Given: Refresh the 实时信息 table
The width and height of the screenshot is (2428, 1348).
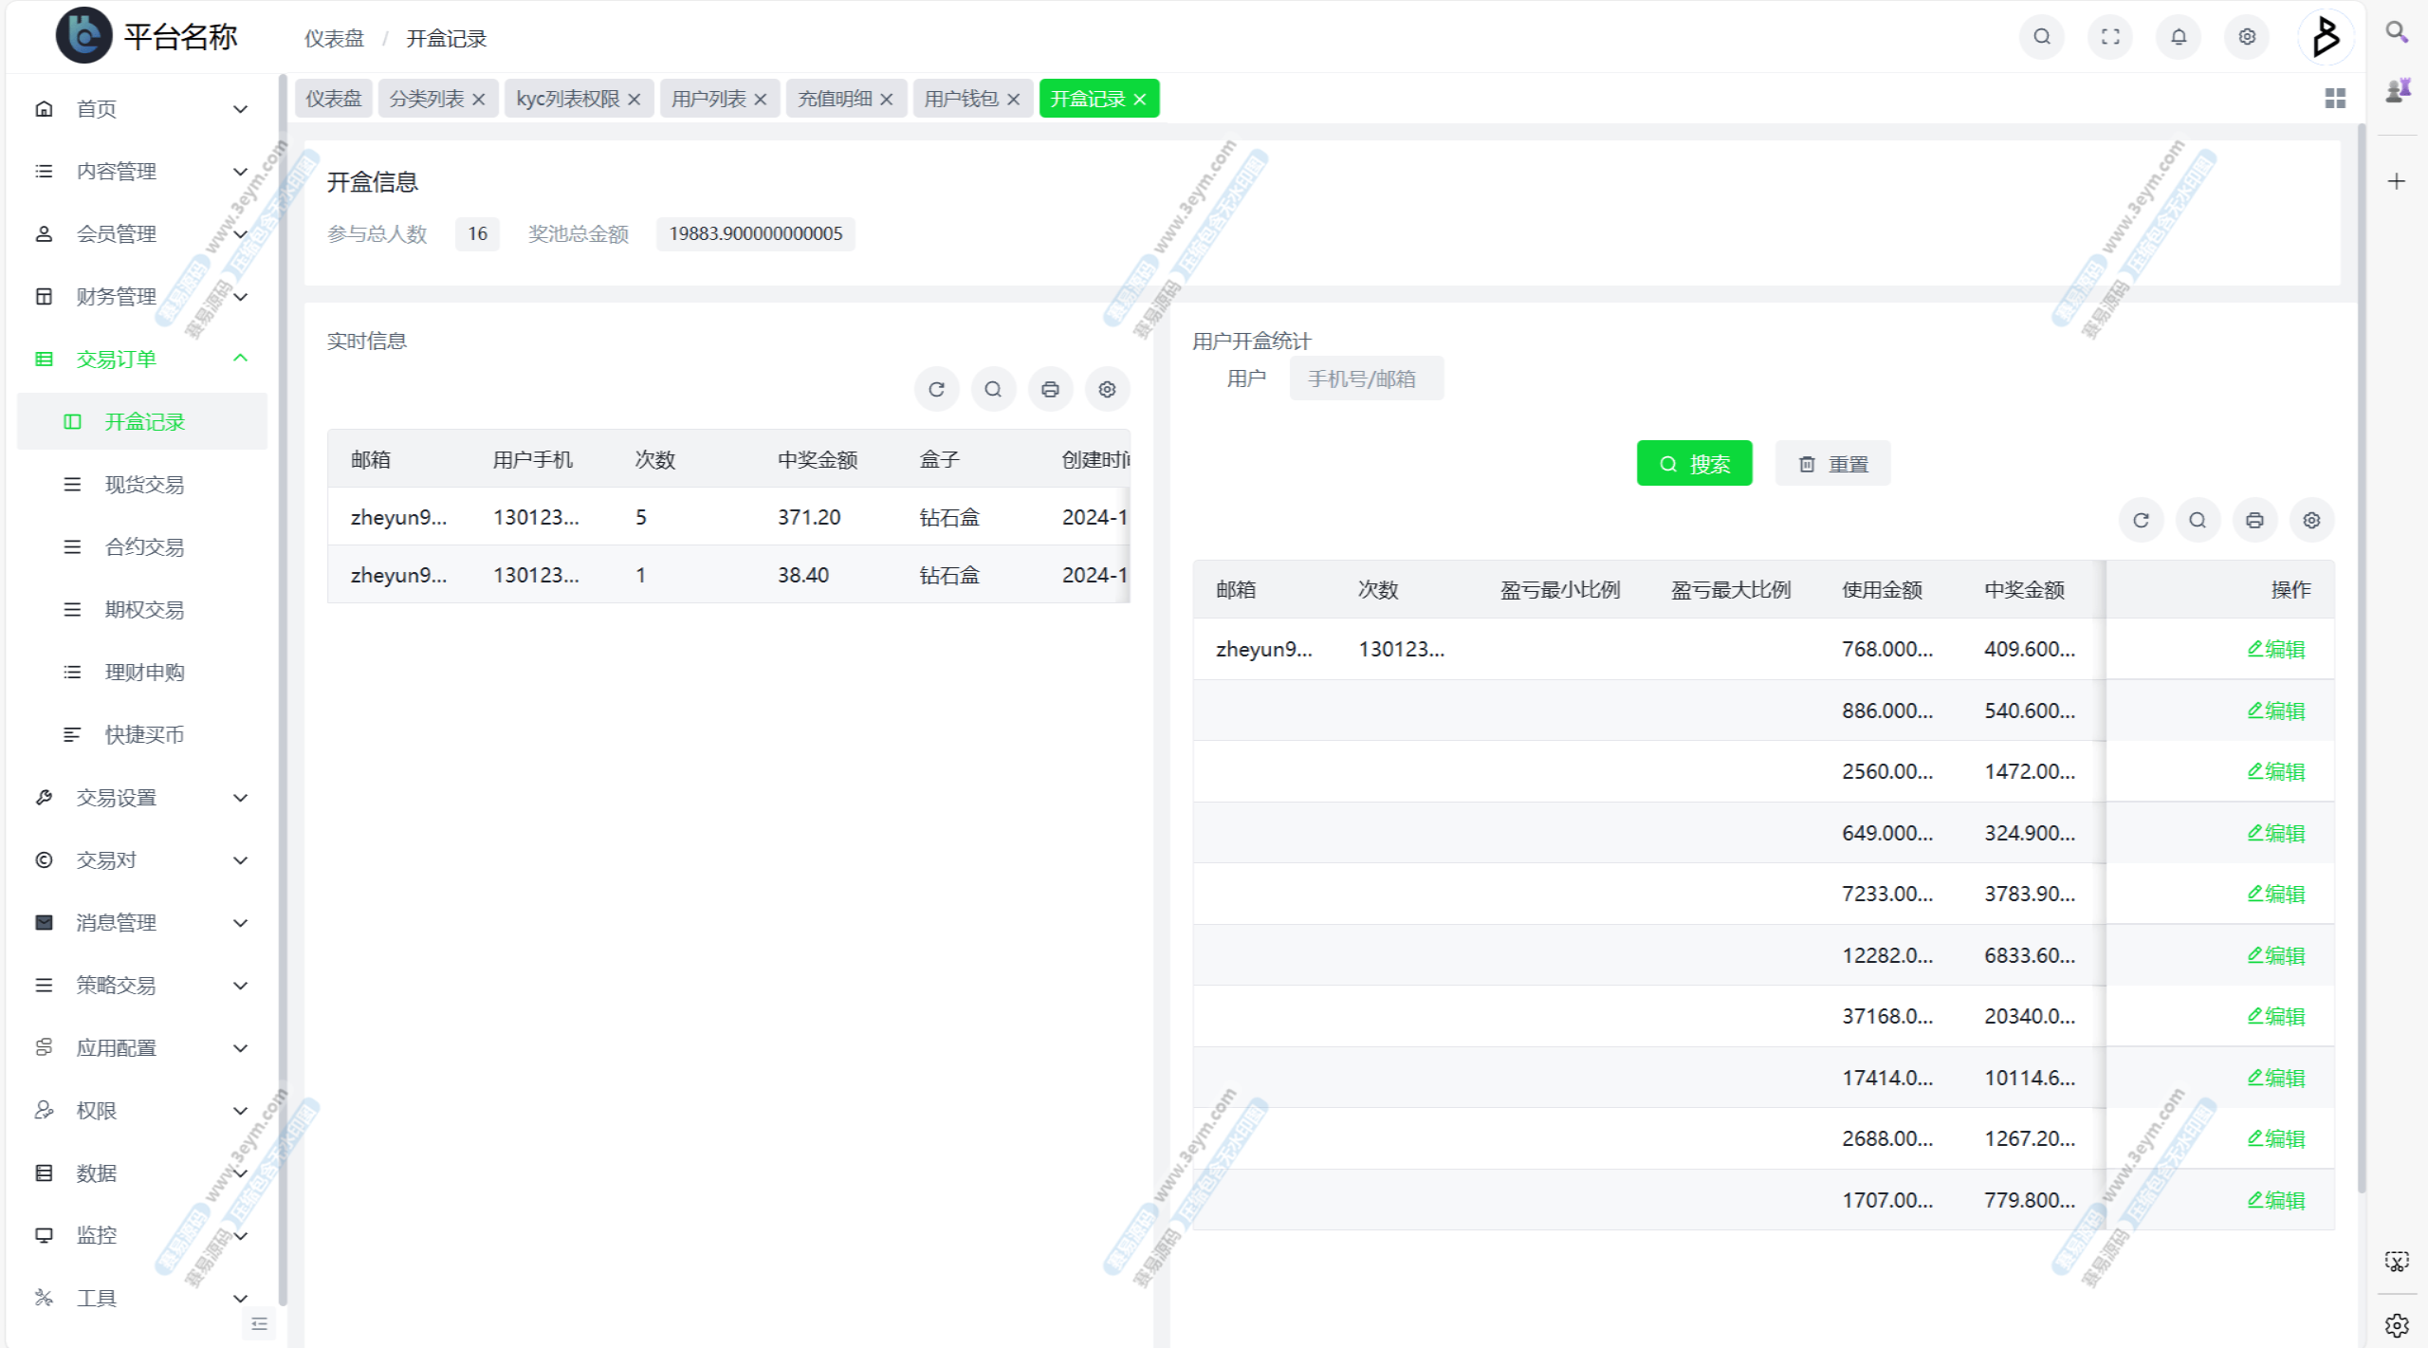Looking at the screenshot, I should (x=936, y=390).
